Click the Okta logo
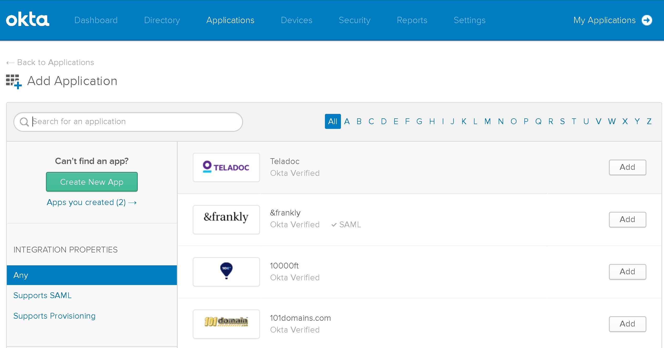Image resolution: width=664 pixels, height=348 pixels. click(28, 19)
